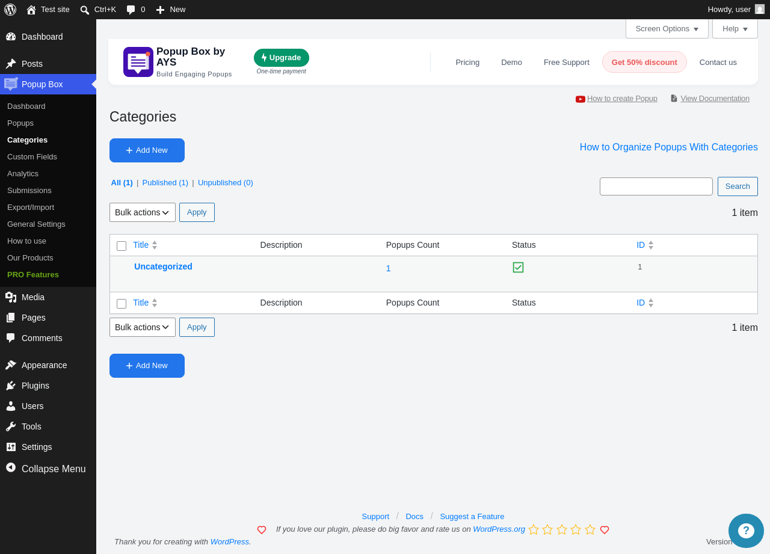Open Analytics submenu item

click(x=23, y=173)
